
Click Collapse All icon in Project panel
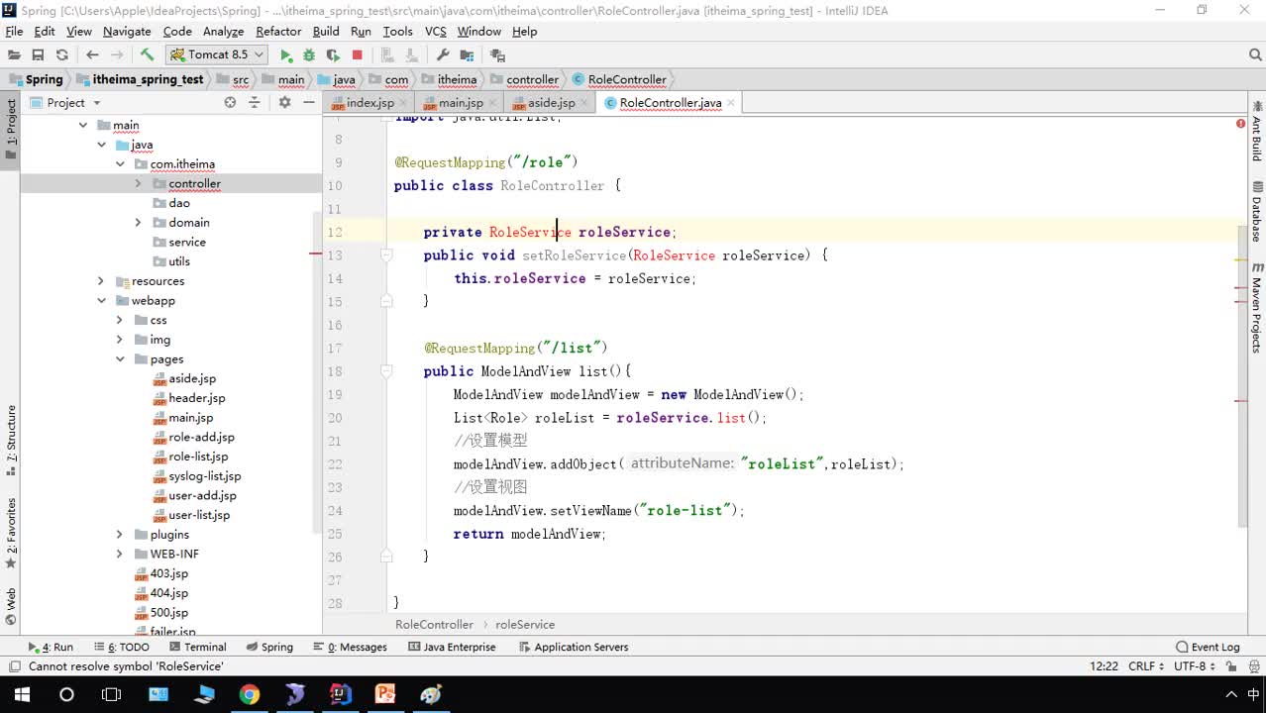pyautogui.click(x=254, y=102)
